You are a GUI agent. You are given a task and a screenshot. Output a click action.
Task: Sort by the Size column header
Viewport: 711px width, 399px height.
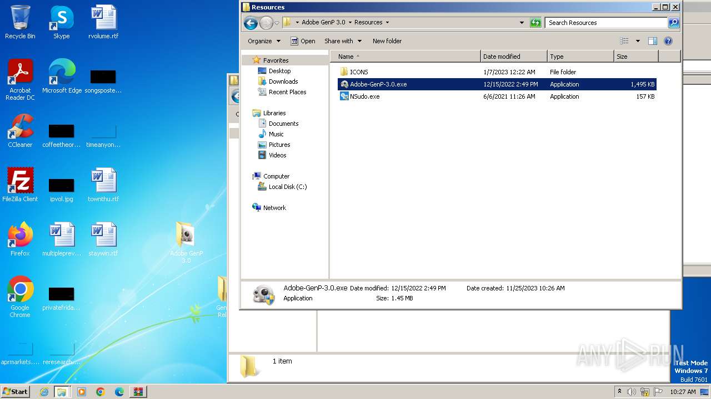point(636,57)
